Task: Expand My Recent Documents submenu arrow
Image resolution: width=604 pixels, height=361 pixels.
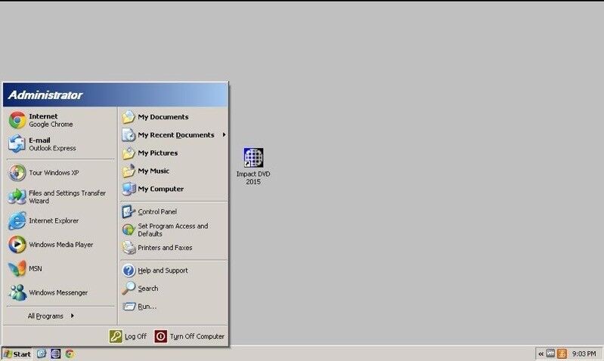Action: pyautogui.click(x=224, y=135)
